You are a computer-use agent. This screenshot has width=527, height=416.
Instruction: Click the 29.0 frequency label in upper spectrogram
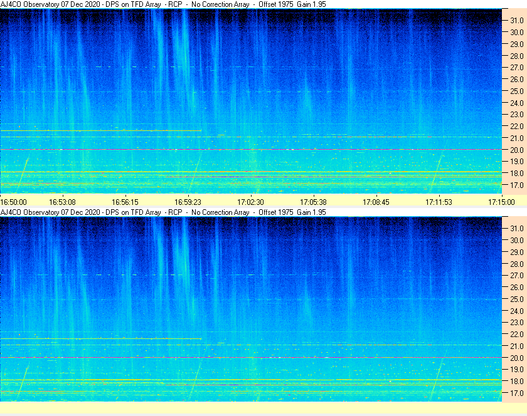pyautogui.click(x=517, y=44)
